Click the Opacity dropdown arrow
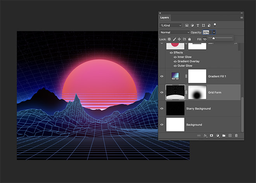This screenshot has width=256, height=183. (214, 32)
